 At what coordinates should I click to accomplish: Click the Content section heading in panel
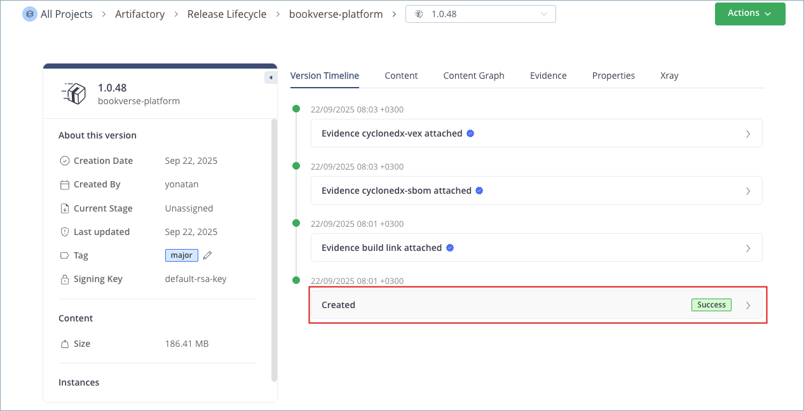[76, 318]
